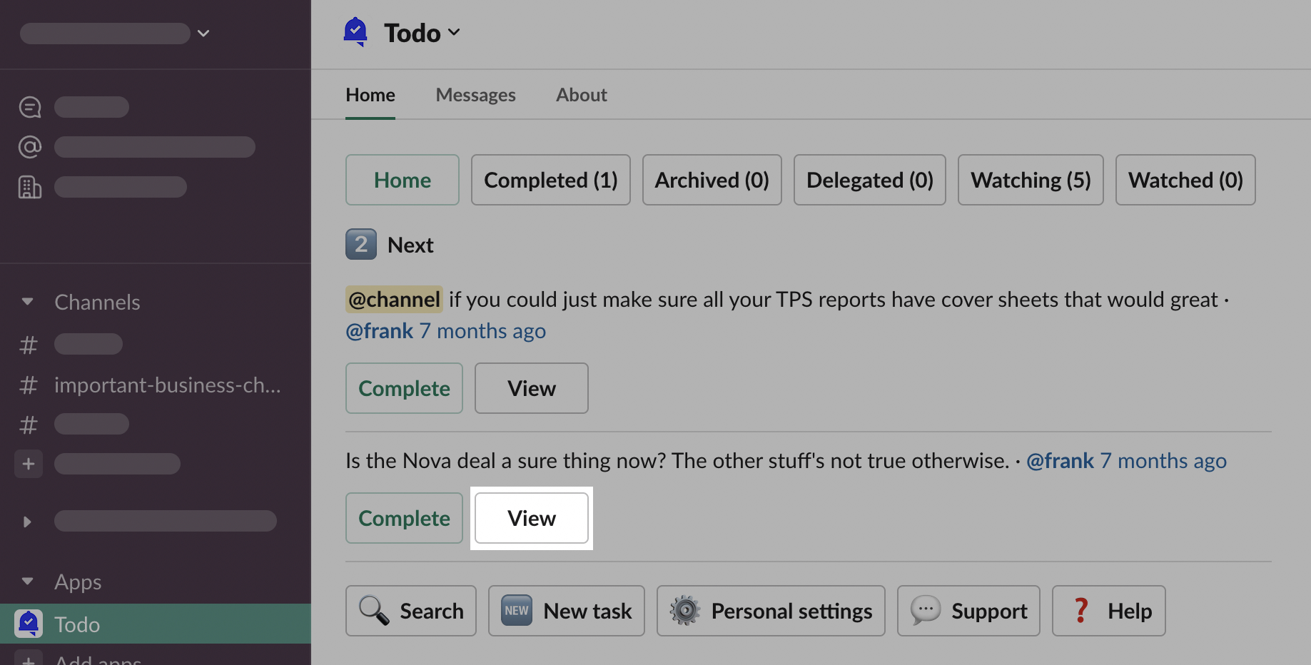Switch to the Messages tab
The height and width of the screenshot is (665, 1311).
click(475, 95)
